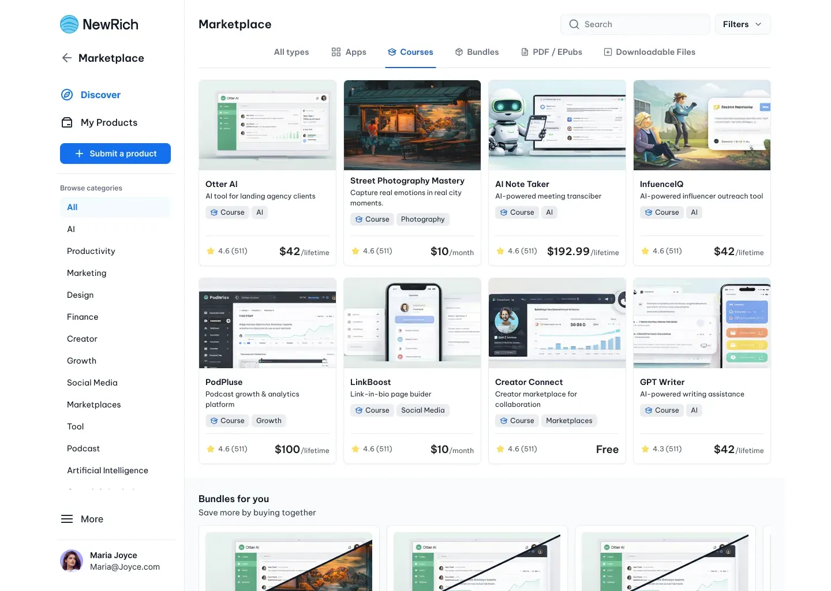Browse the Podcast category
This screenshot has width=831, height=591.
tap(83, 448)
